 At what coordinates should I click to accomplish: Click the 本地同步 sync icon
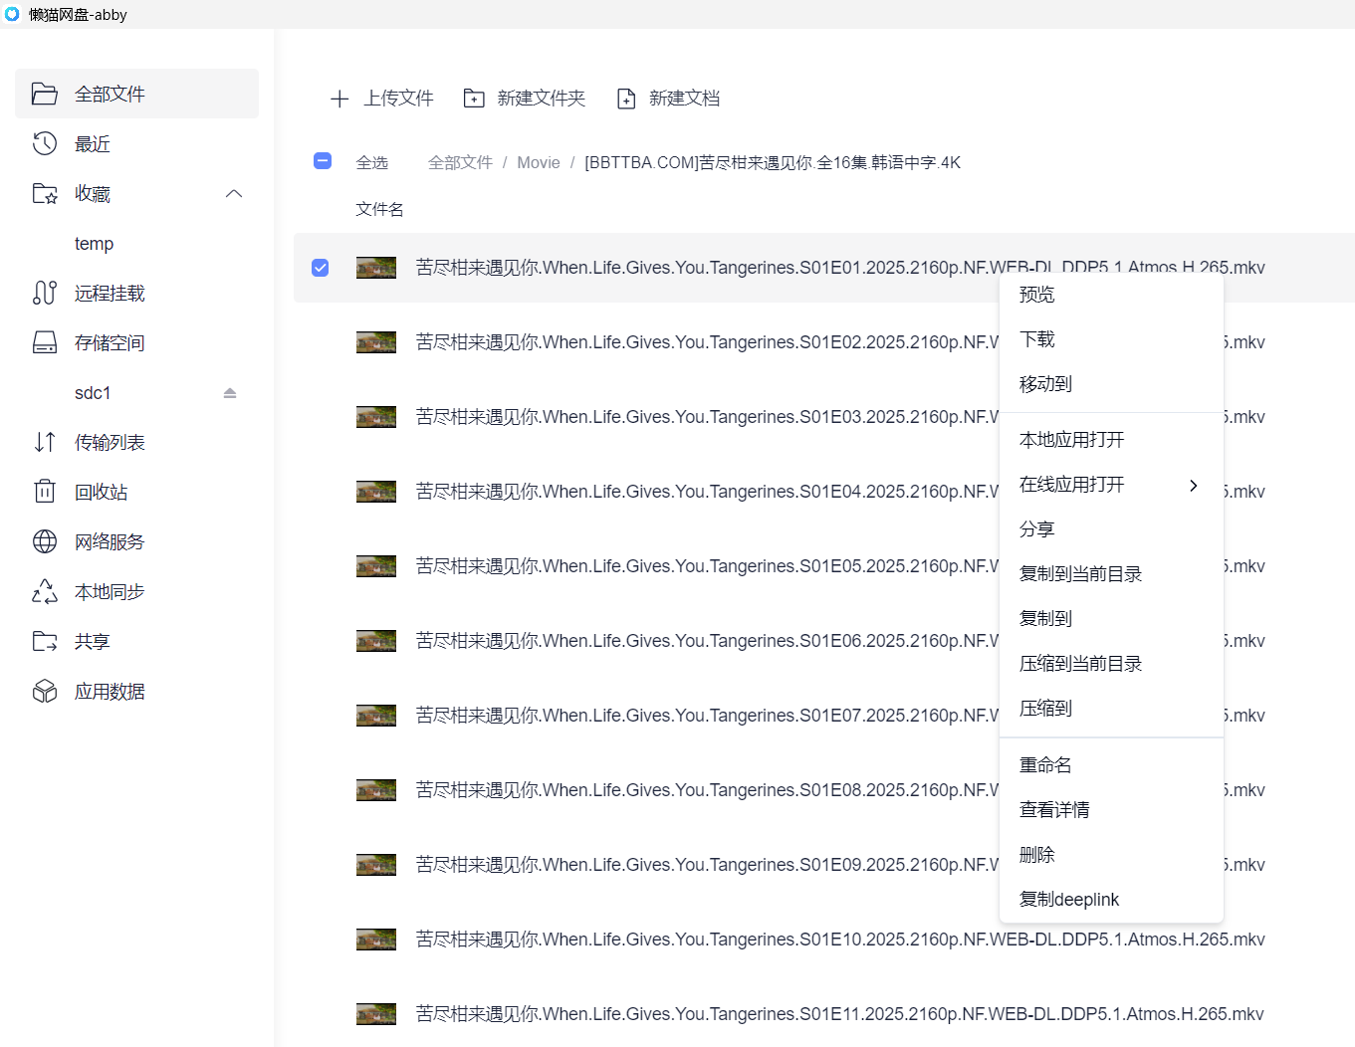(x=45, y=591)
